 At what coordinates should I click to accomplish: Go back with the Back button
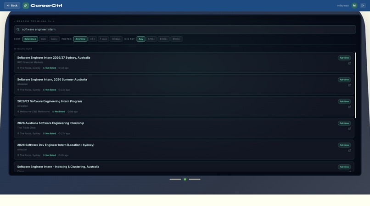coord(12,6)
